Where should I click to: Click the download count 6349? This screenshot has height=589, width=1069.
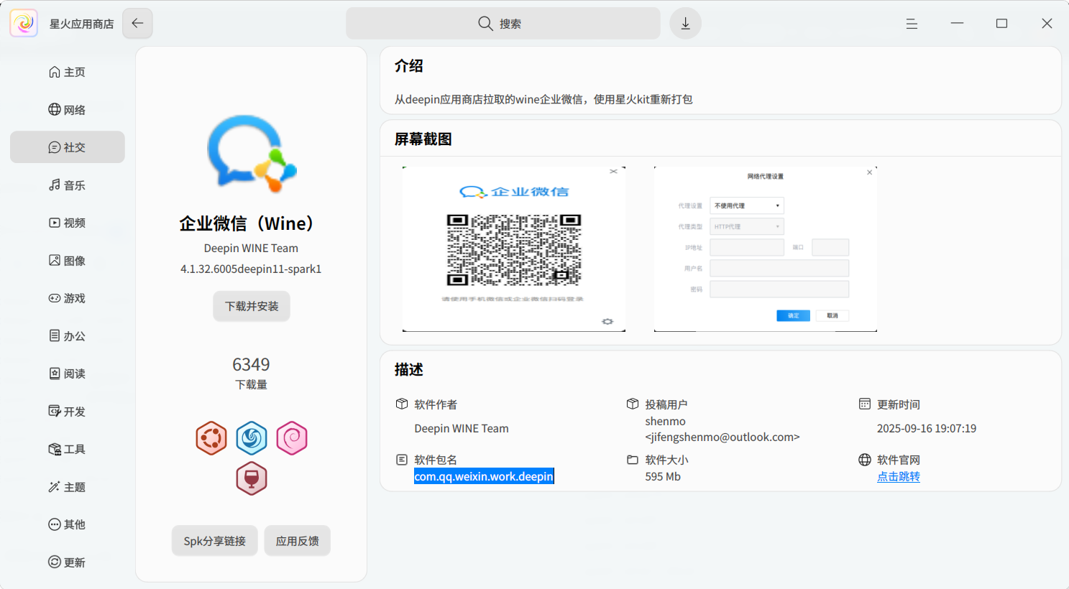tap(251, 364)
